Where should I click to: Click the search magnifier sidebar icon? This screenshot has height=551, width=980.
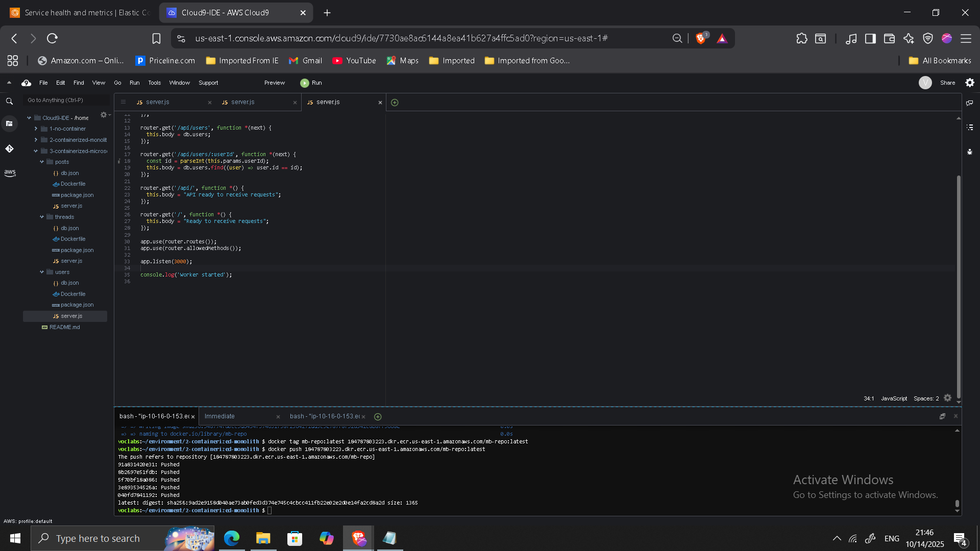pyautogui.click(x=10, y=102)
